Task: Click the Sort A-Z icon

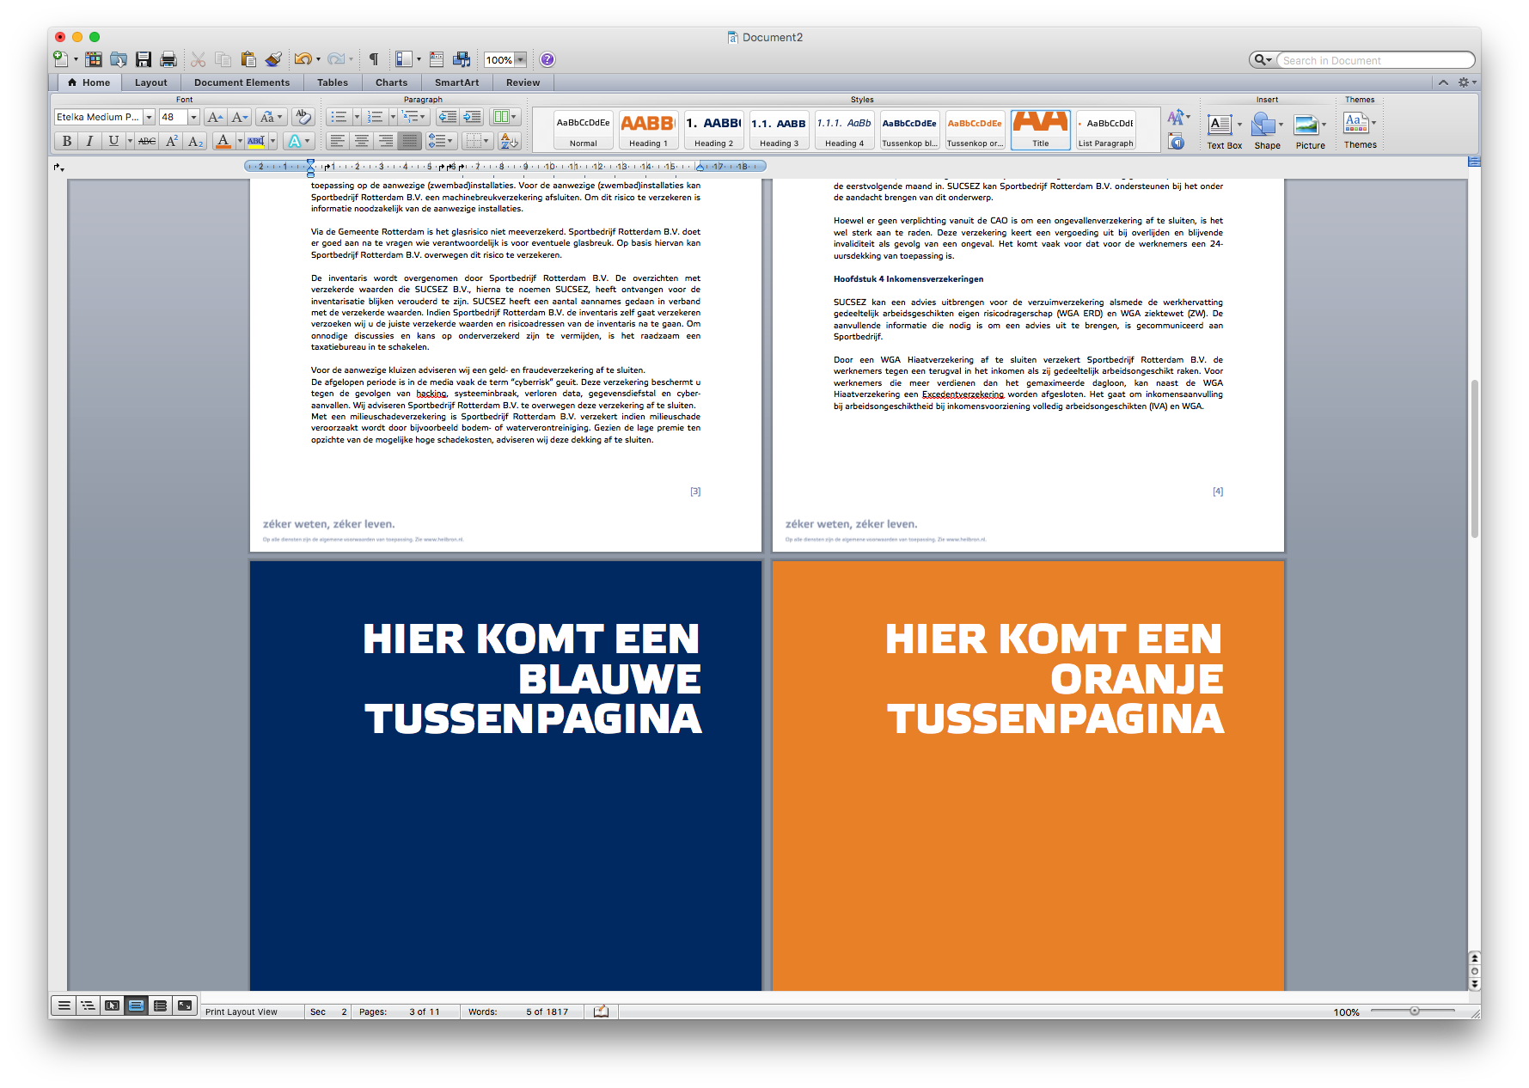Action: click(509, 141)
